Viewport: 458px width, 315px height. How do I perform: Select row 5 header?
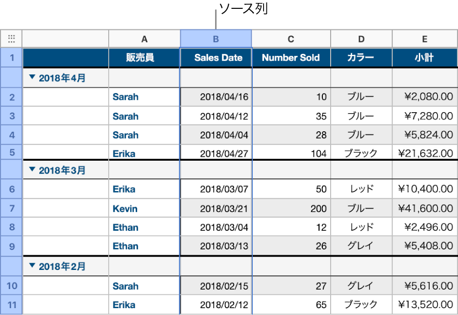[x=11, y=153]
